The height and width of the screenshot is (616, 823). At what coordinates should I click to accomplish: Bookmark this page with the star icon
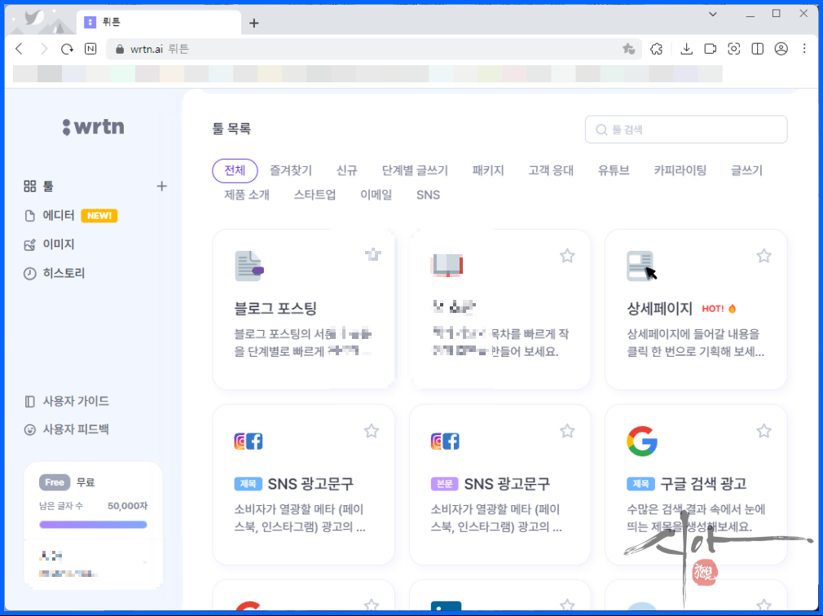[x=628, y=49]
